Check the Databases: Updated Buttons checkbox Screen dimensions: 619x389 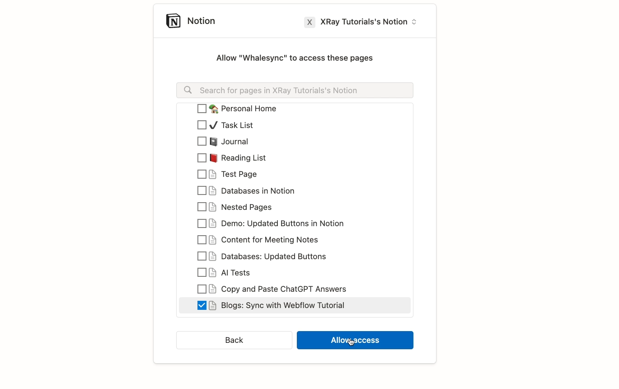tap(202, 256)
